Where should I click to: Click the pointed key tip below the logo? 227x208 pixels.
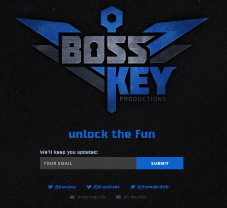(112, 109)
